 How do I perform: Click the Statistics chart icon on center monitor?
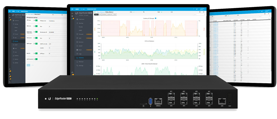(77, 58)
